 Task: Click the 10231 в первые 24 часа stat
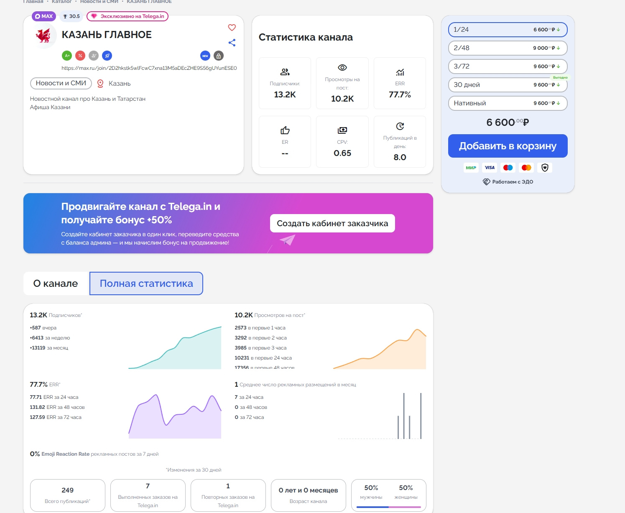click(263, 358)
